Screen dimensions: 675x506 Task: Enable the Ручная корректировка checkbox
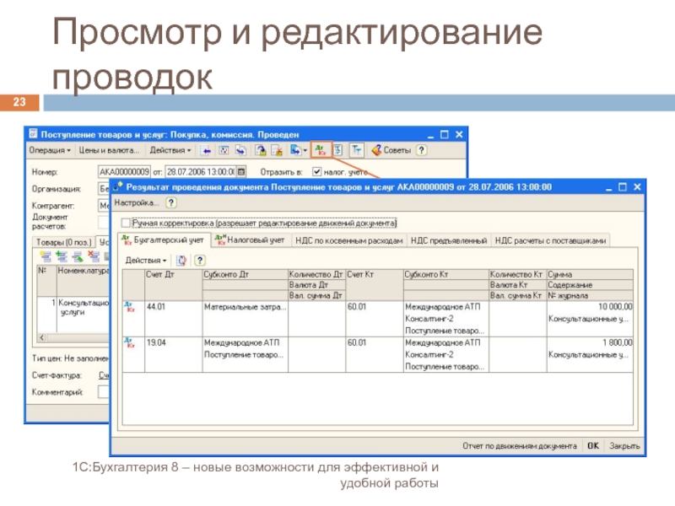click(x=126, y=223)
